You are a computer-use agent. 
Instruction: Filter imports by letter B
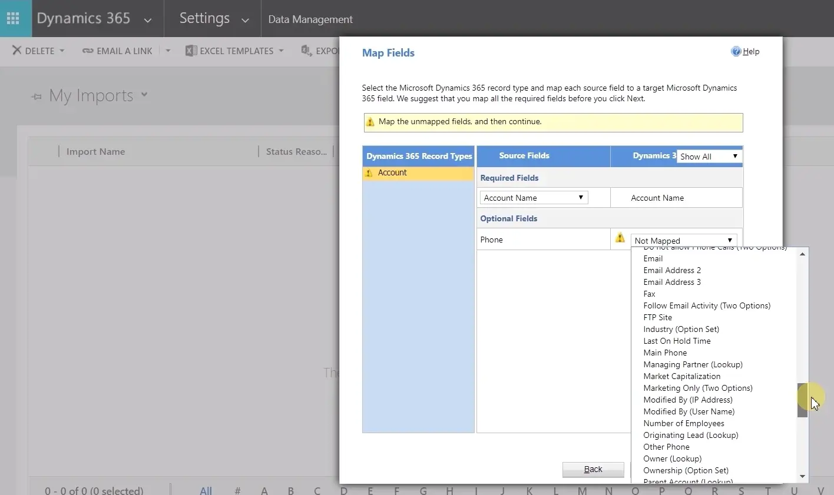point(290,490)
